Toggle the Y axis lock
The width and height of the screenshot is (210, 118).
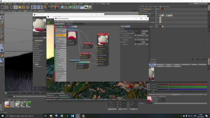click(x=37, y=7)
